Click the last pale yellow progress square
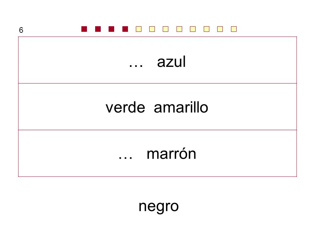This screenshot has width=315, height=236. [x=234, y=29]
